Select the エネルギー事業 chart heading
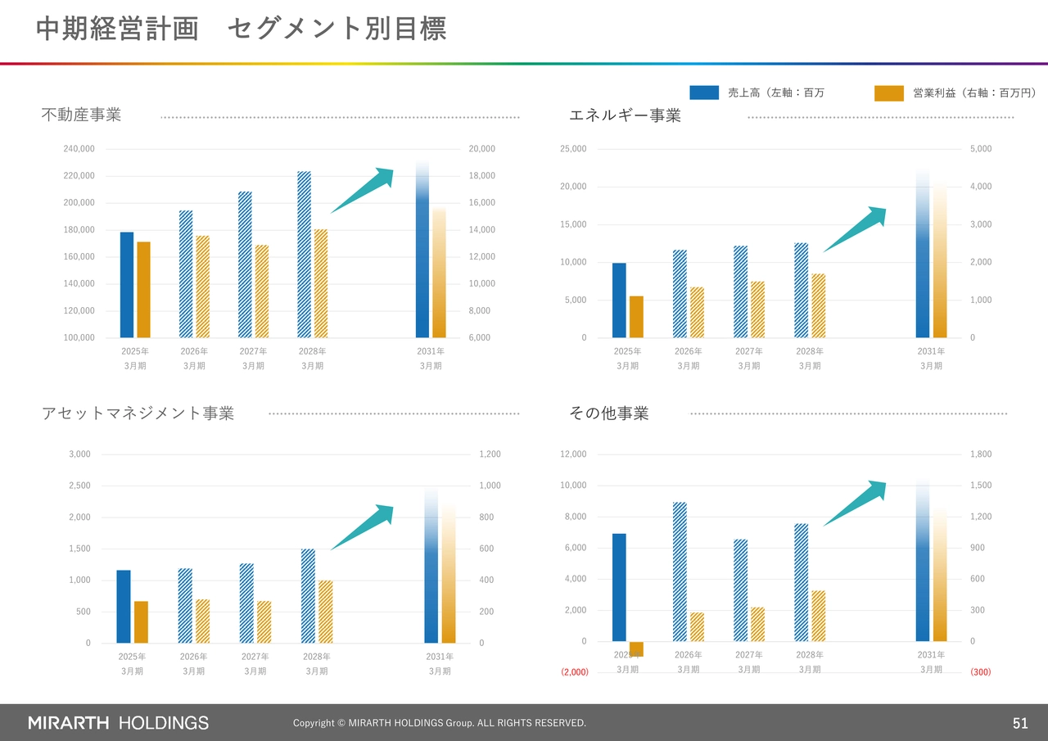 click(625, 115)
